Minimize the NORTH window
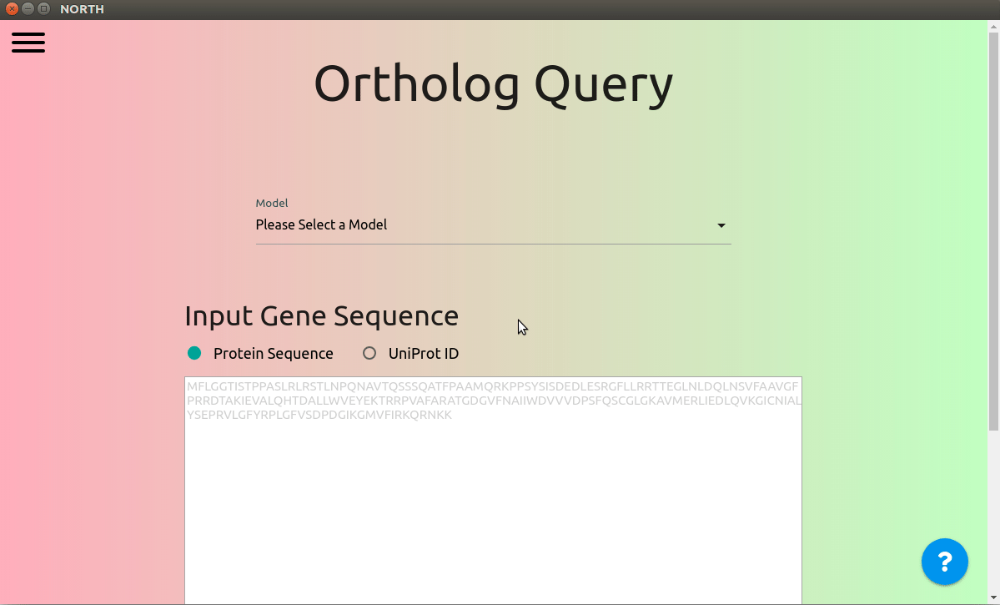Screen dimensions: 1000x605 [28, 9]
